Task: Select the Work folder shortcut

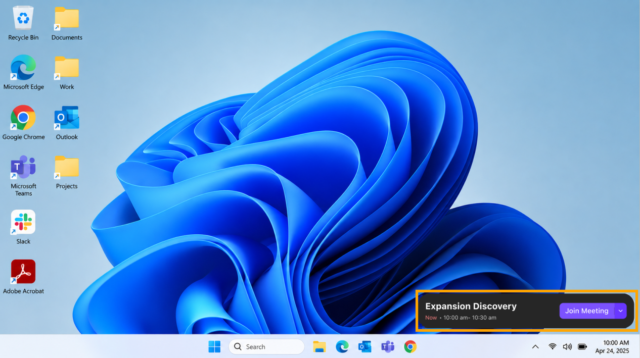Action: [67, 73]
